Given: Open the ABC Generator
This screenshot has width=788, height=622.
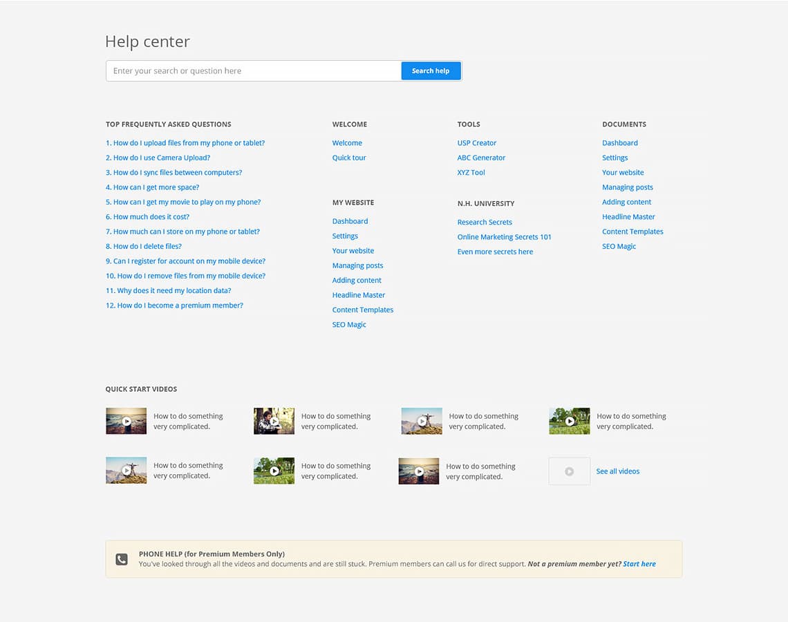Looking at the screenshot, I should (x=481, y=158).
